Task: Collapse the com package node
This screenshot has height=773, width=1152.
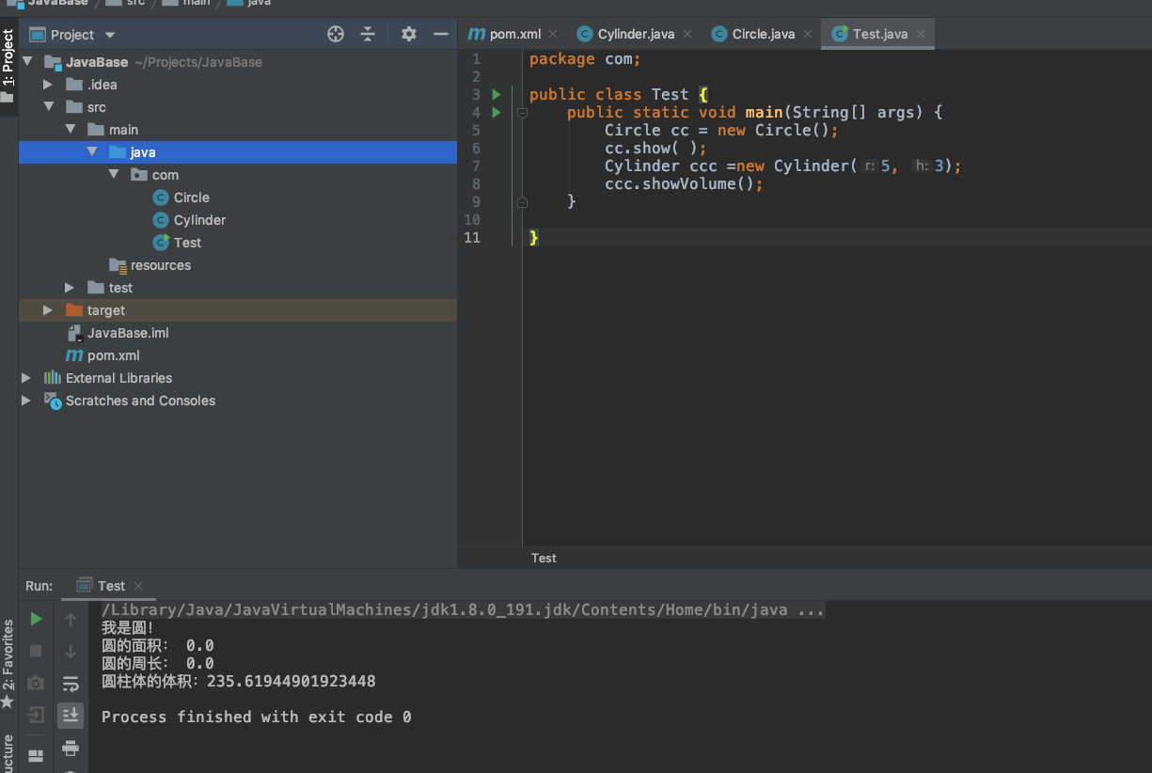Action: (114, 175)
